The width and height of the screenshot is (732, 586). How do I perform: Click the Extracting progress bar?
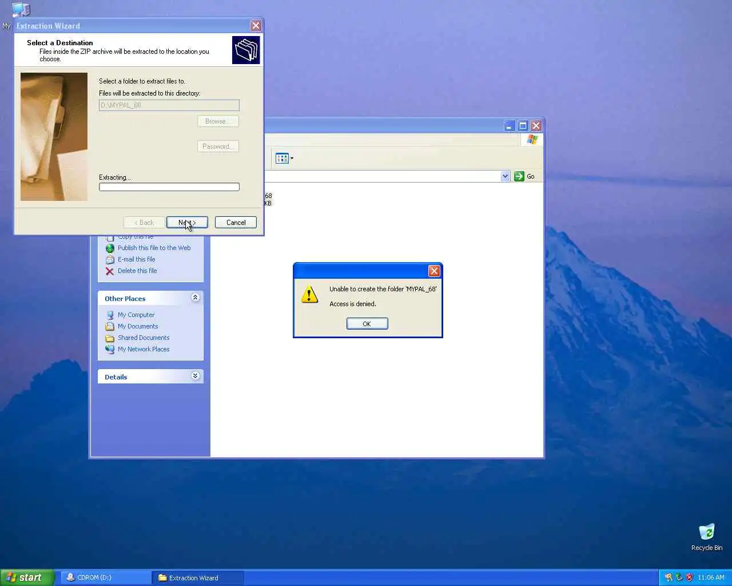pos(169,187)
